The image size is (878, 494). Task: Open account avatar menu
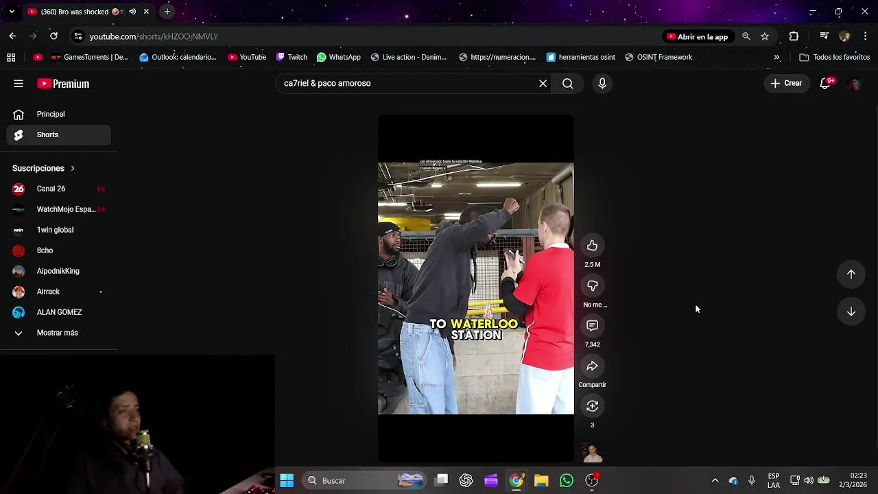click(854, 84)
